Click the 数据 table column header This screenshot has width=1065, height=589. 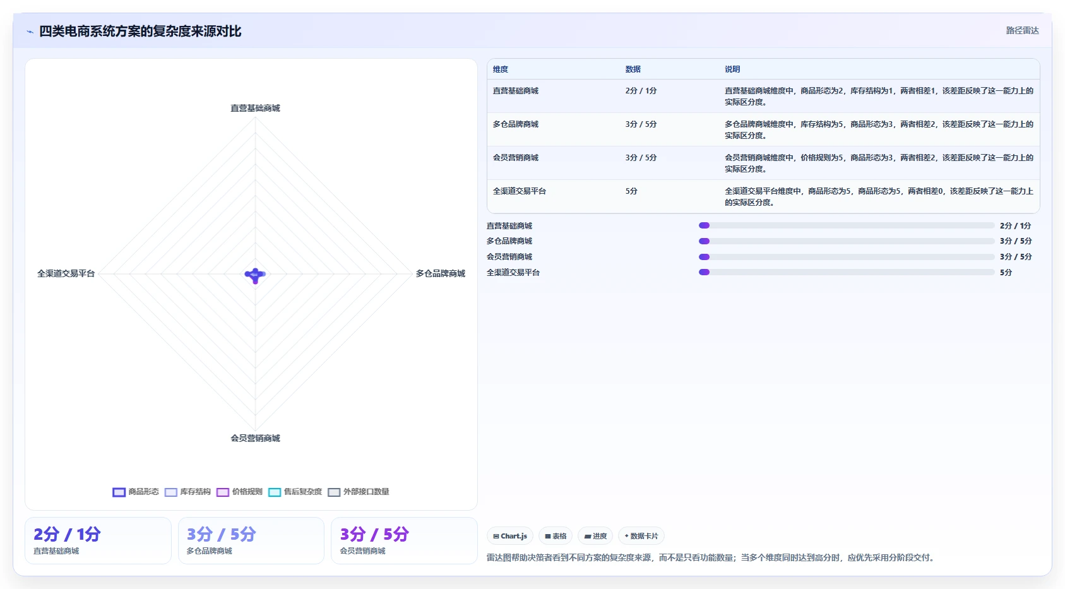click(x=633, y=69)
